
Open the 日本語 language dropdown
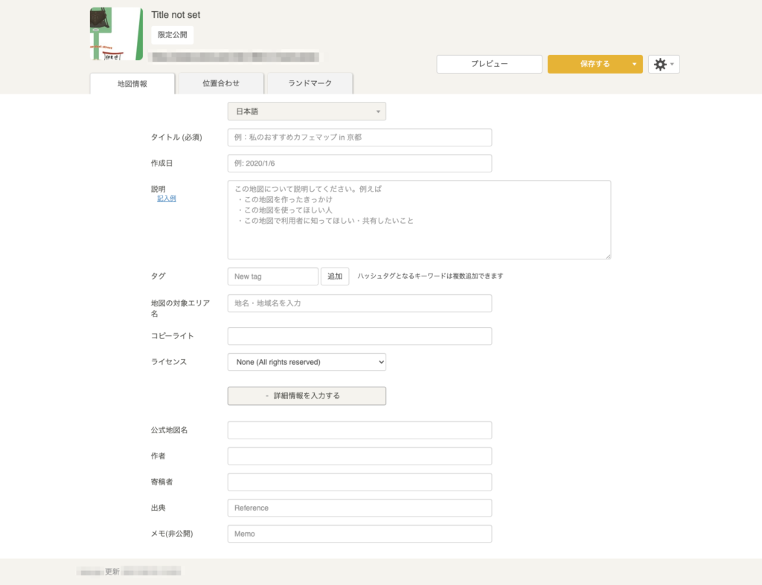(307, 111)
